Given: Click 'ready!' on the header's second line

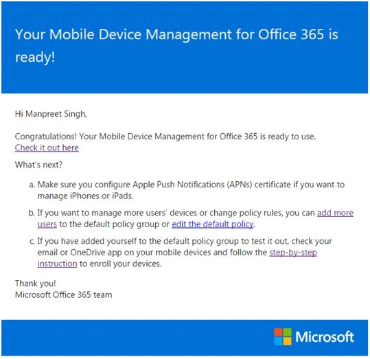Looking at the screenshot, I should [x=35, y=58].
